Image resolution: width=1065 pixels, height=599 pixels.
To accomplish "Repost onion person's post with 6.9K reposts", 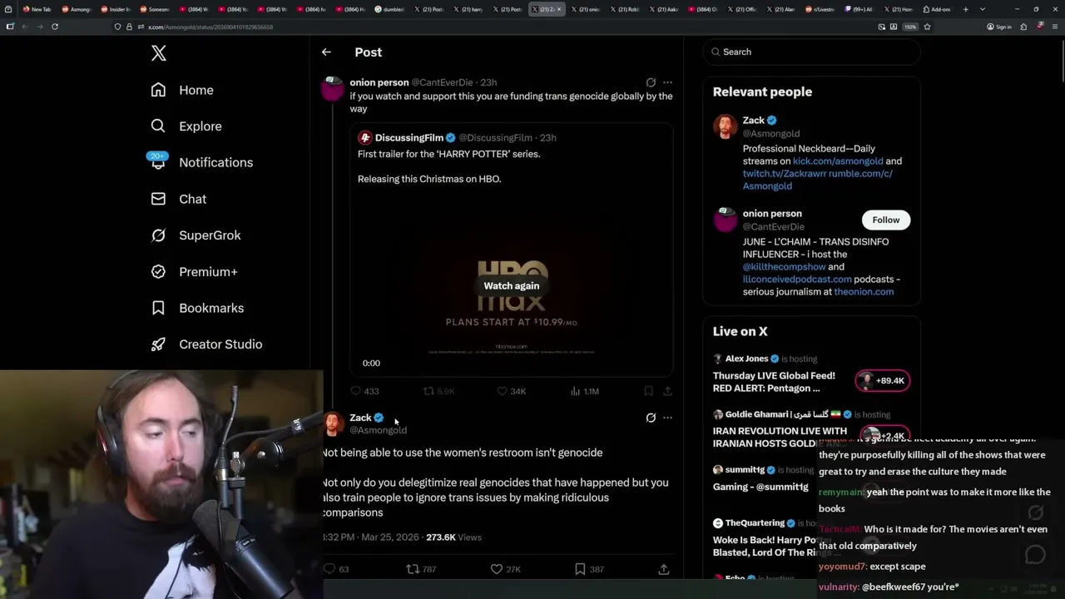I will click(439, 391).
